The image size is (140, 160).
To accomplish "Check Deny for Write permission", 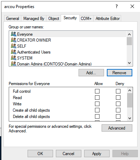I will coord(118,104).
